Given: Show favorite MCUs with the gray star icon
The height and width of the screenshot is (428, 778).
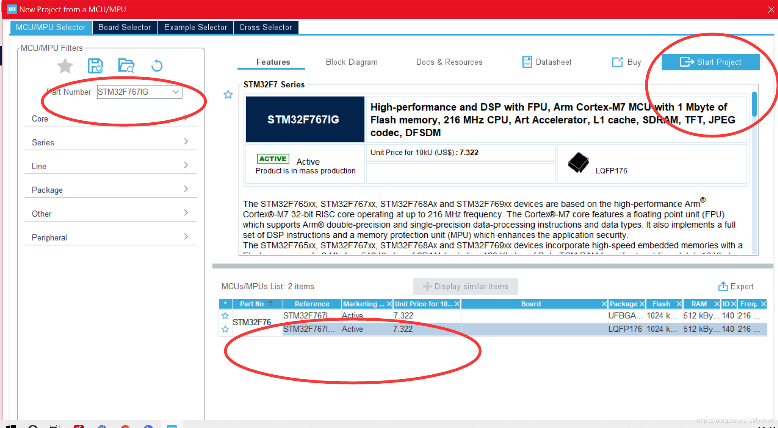Looking at the screenshot, I should click(x=65, y=66).
